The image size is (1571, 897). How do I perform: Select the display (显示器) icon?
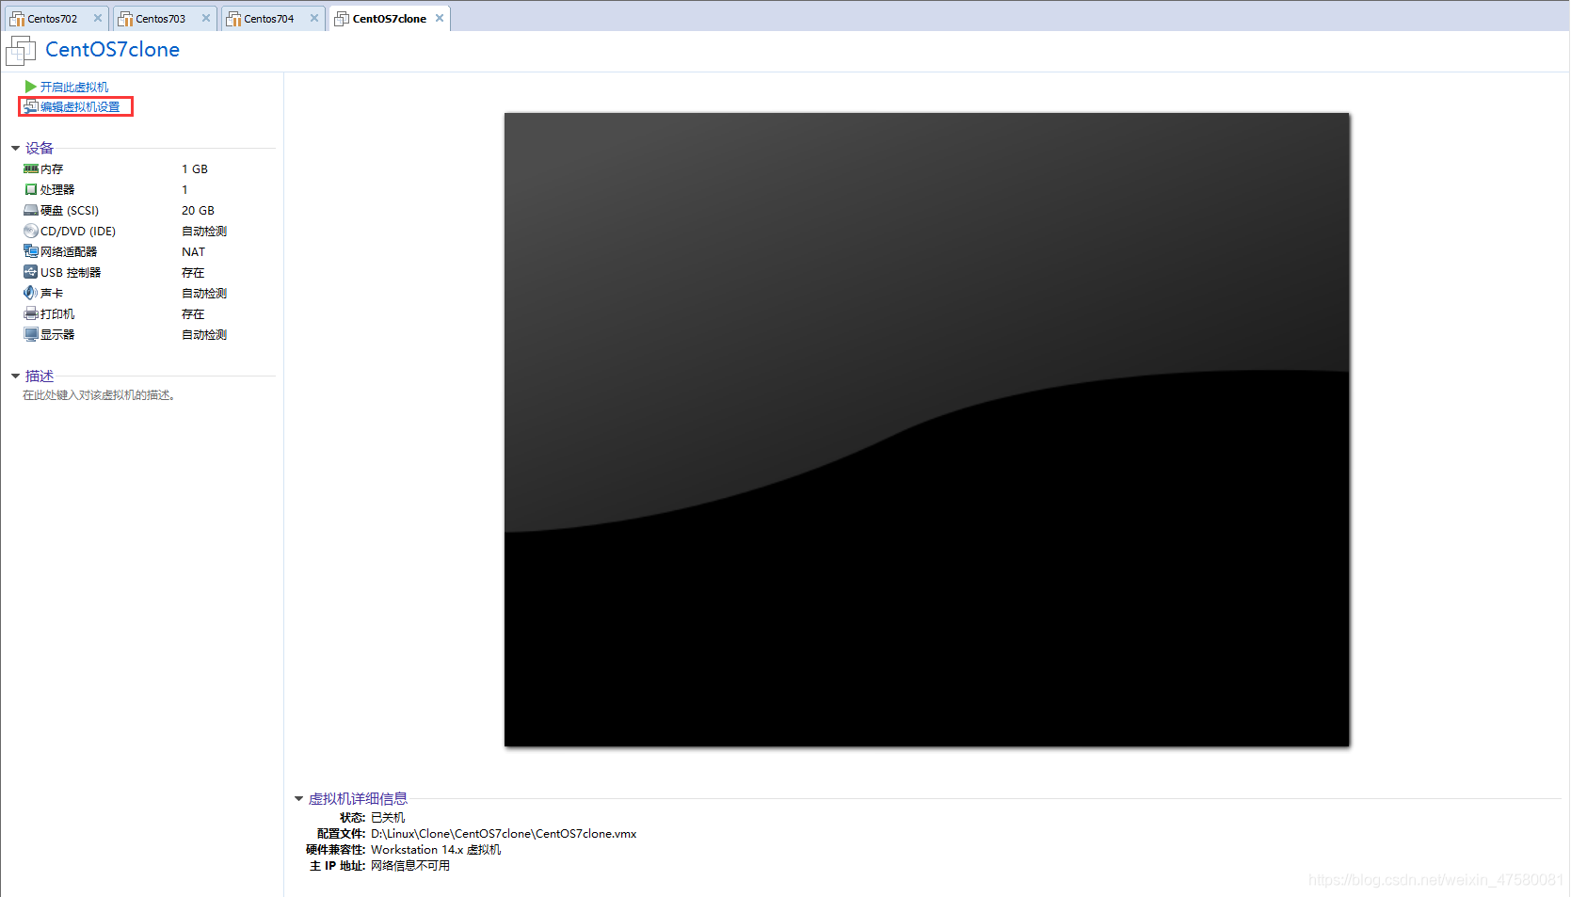31,335
